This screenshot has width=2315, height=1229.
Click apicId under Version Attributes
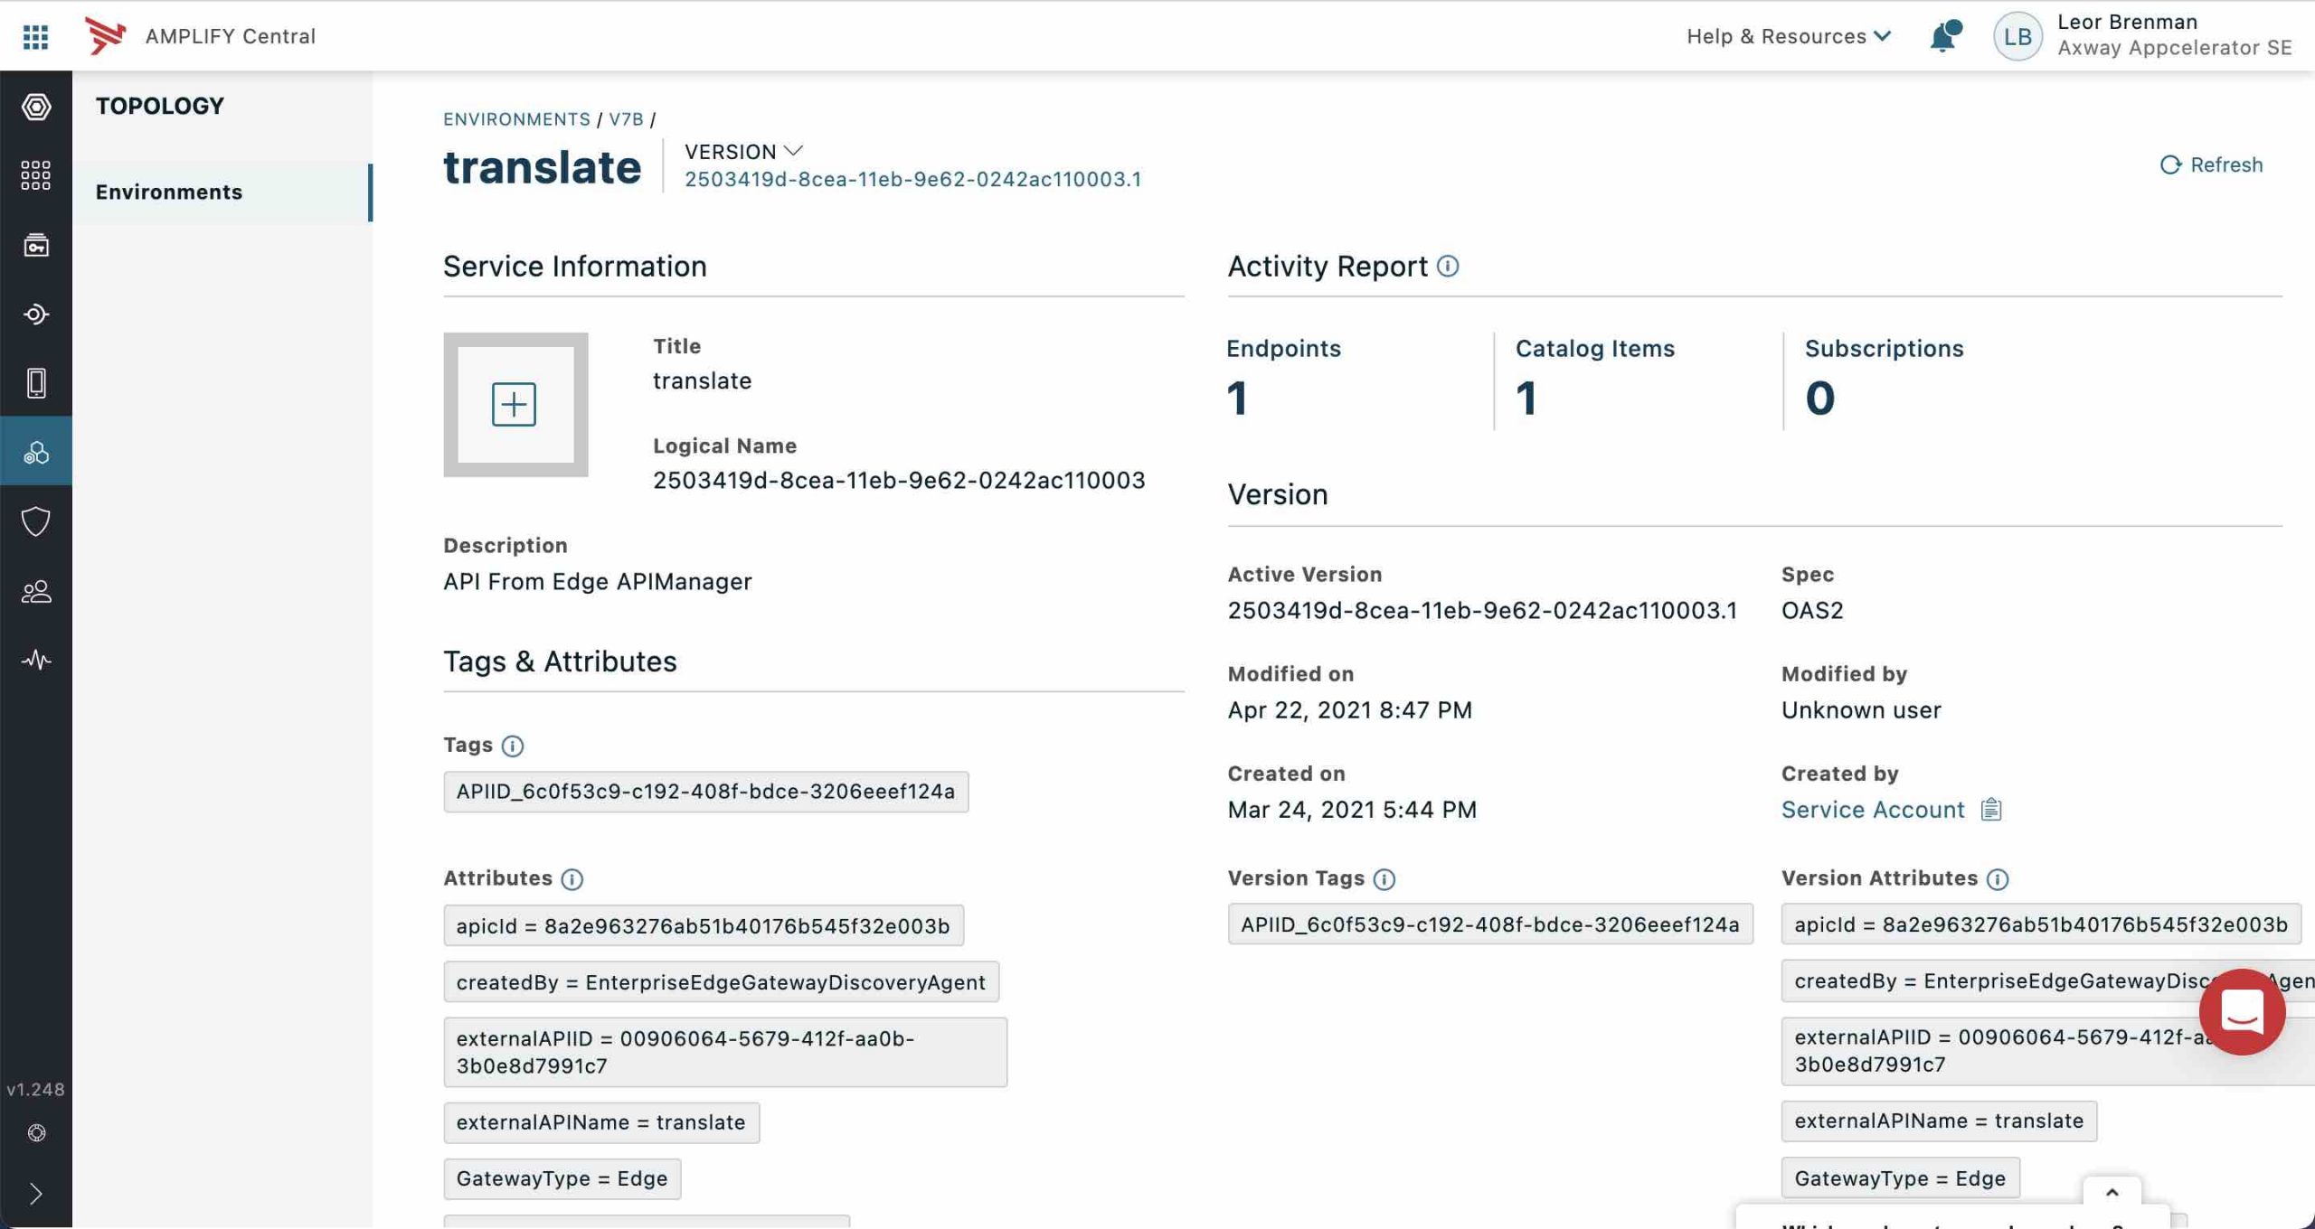click(2041, 924)
